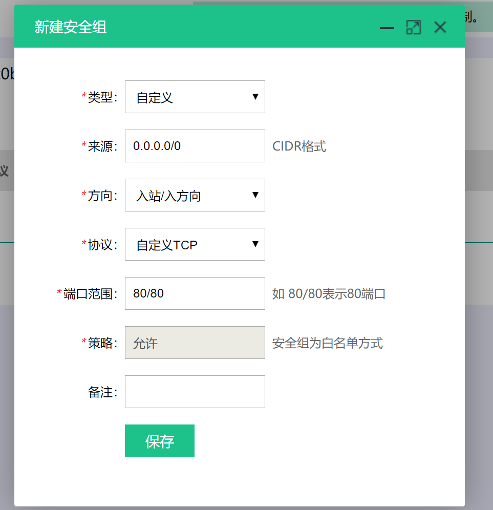This screenshot has width=493, height=510.
Task: Focus the 来源 field containing 0.0.0.0/0
Action: [195, 146]
